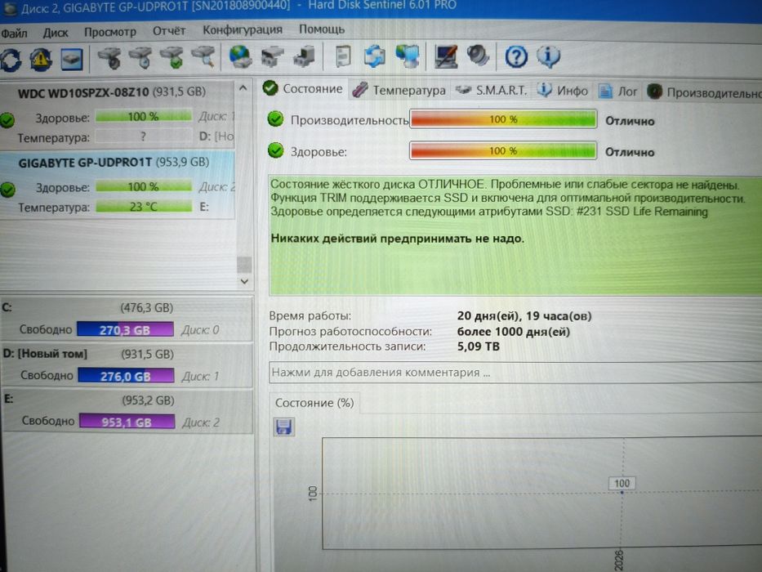
Task: Click the GIGABYTE disk health 100 % bar
Action: [x=144, y=186]
